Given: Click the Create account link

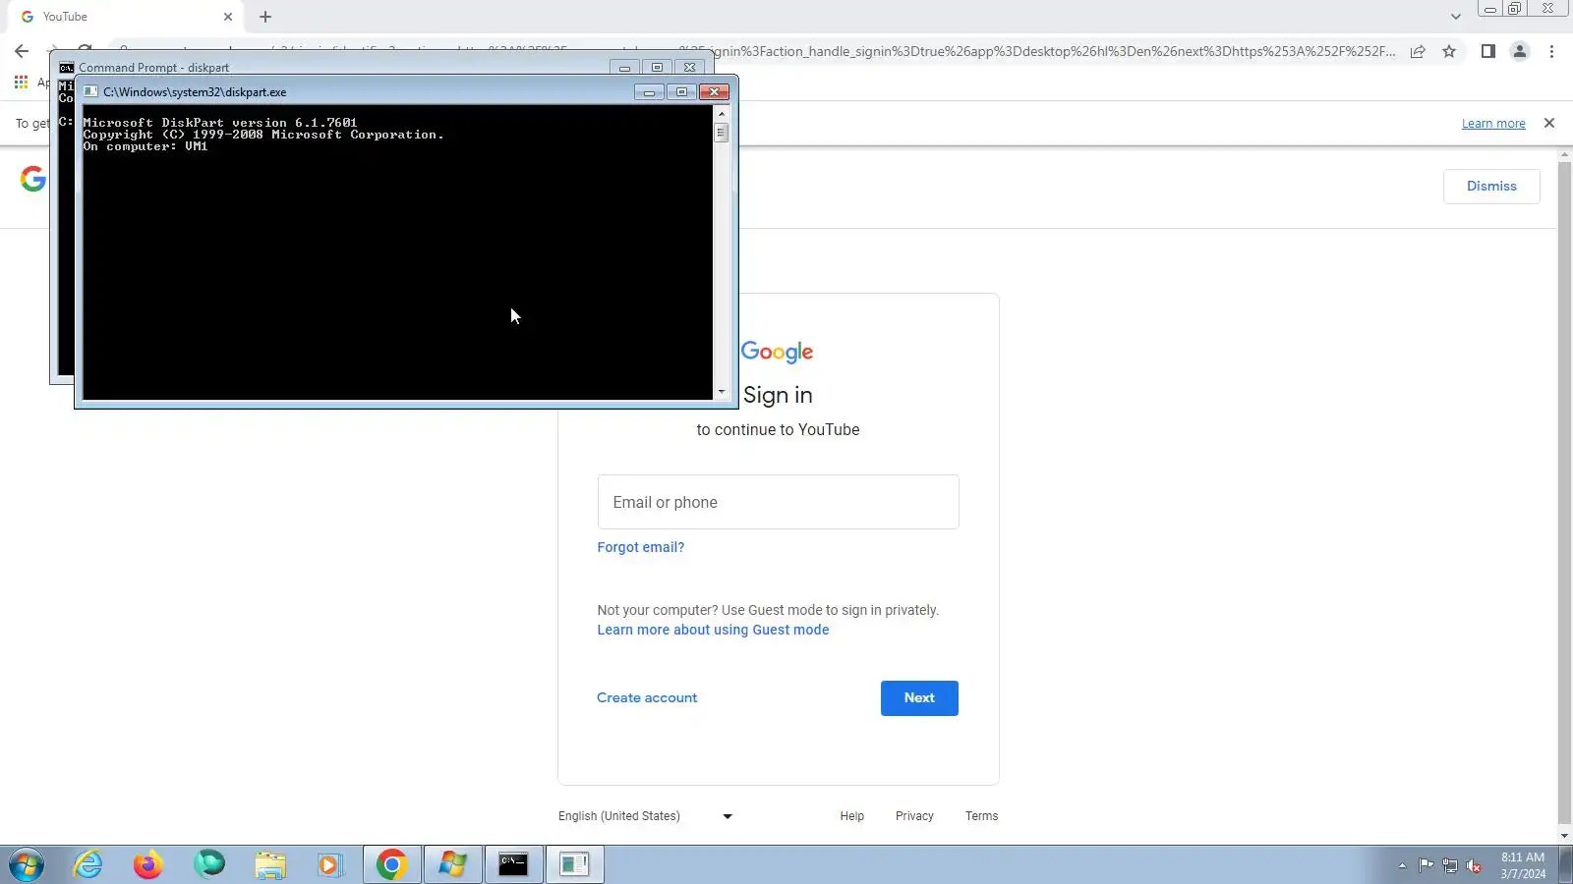Looking at the screenshot, I should point(647,697).
